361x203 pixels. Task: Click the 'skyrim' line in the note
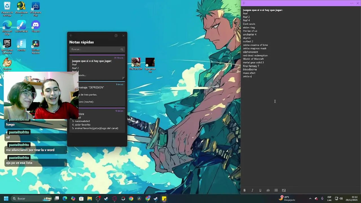point(247,38)
